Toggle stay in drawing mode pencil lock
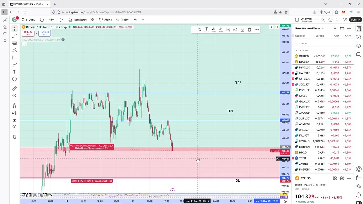The image size is (363, 204). coord(14,113)
